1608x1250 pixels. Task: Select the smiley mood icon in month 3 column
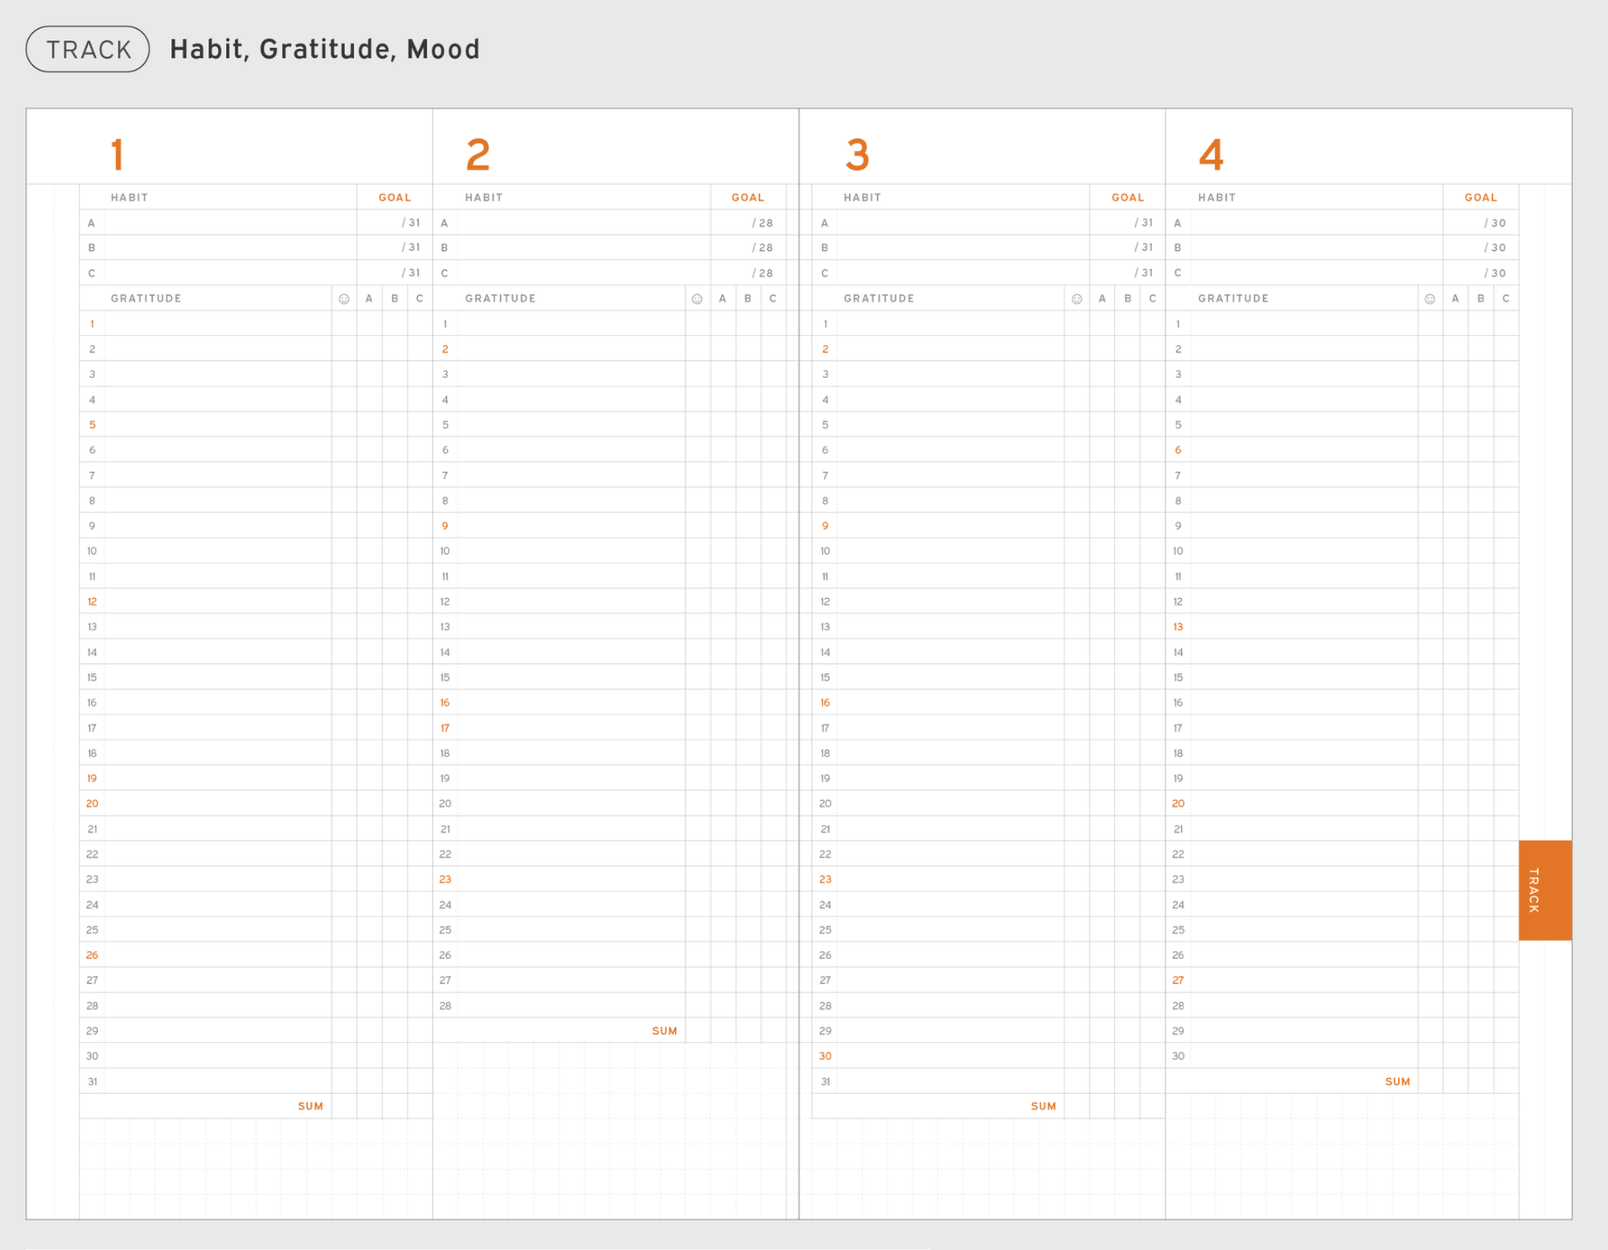pyautogui.click(x=1077, y=298)
